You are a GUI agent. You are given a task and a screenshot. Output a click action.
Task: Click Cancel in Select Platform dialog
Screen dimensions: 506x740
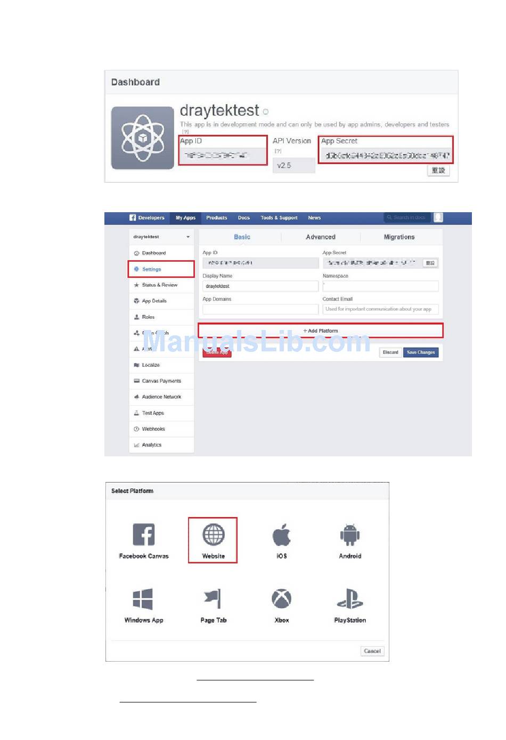[x=372, y=651]
